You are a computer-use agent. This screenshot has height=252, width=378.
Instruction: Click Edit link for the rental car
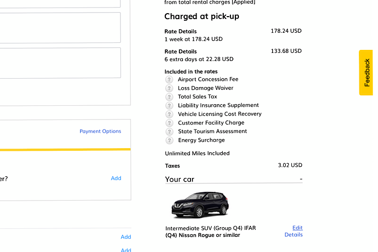click(x=297, y=228)
